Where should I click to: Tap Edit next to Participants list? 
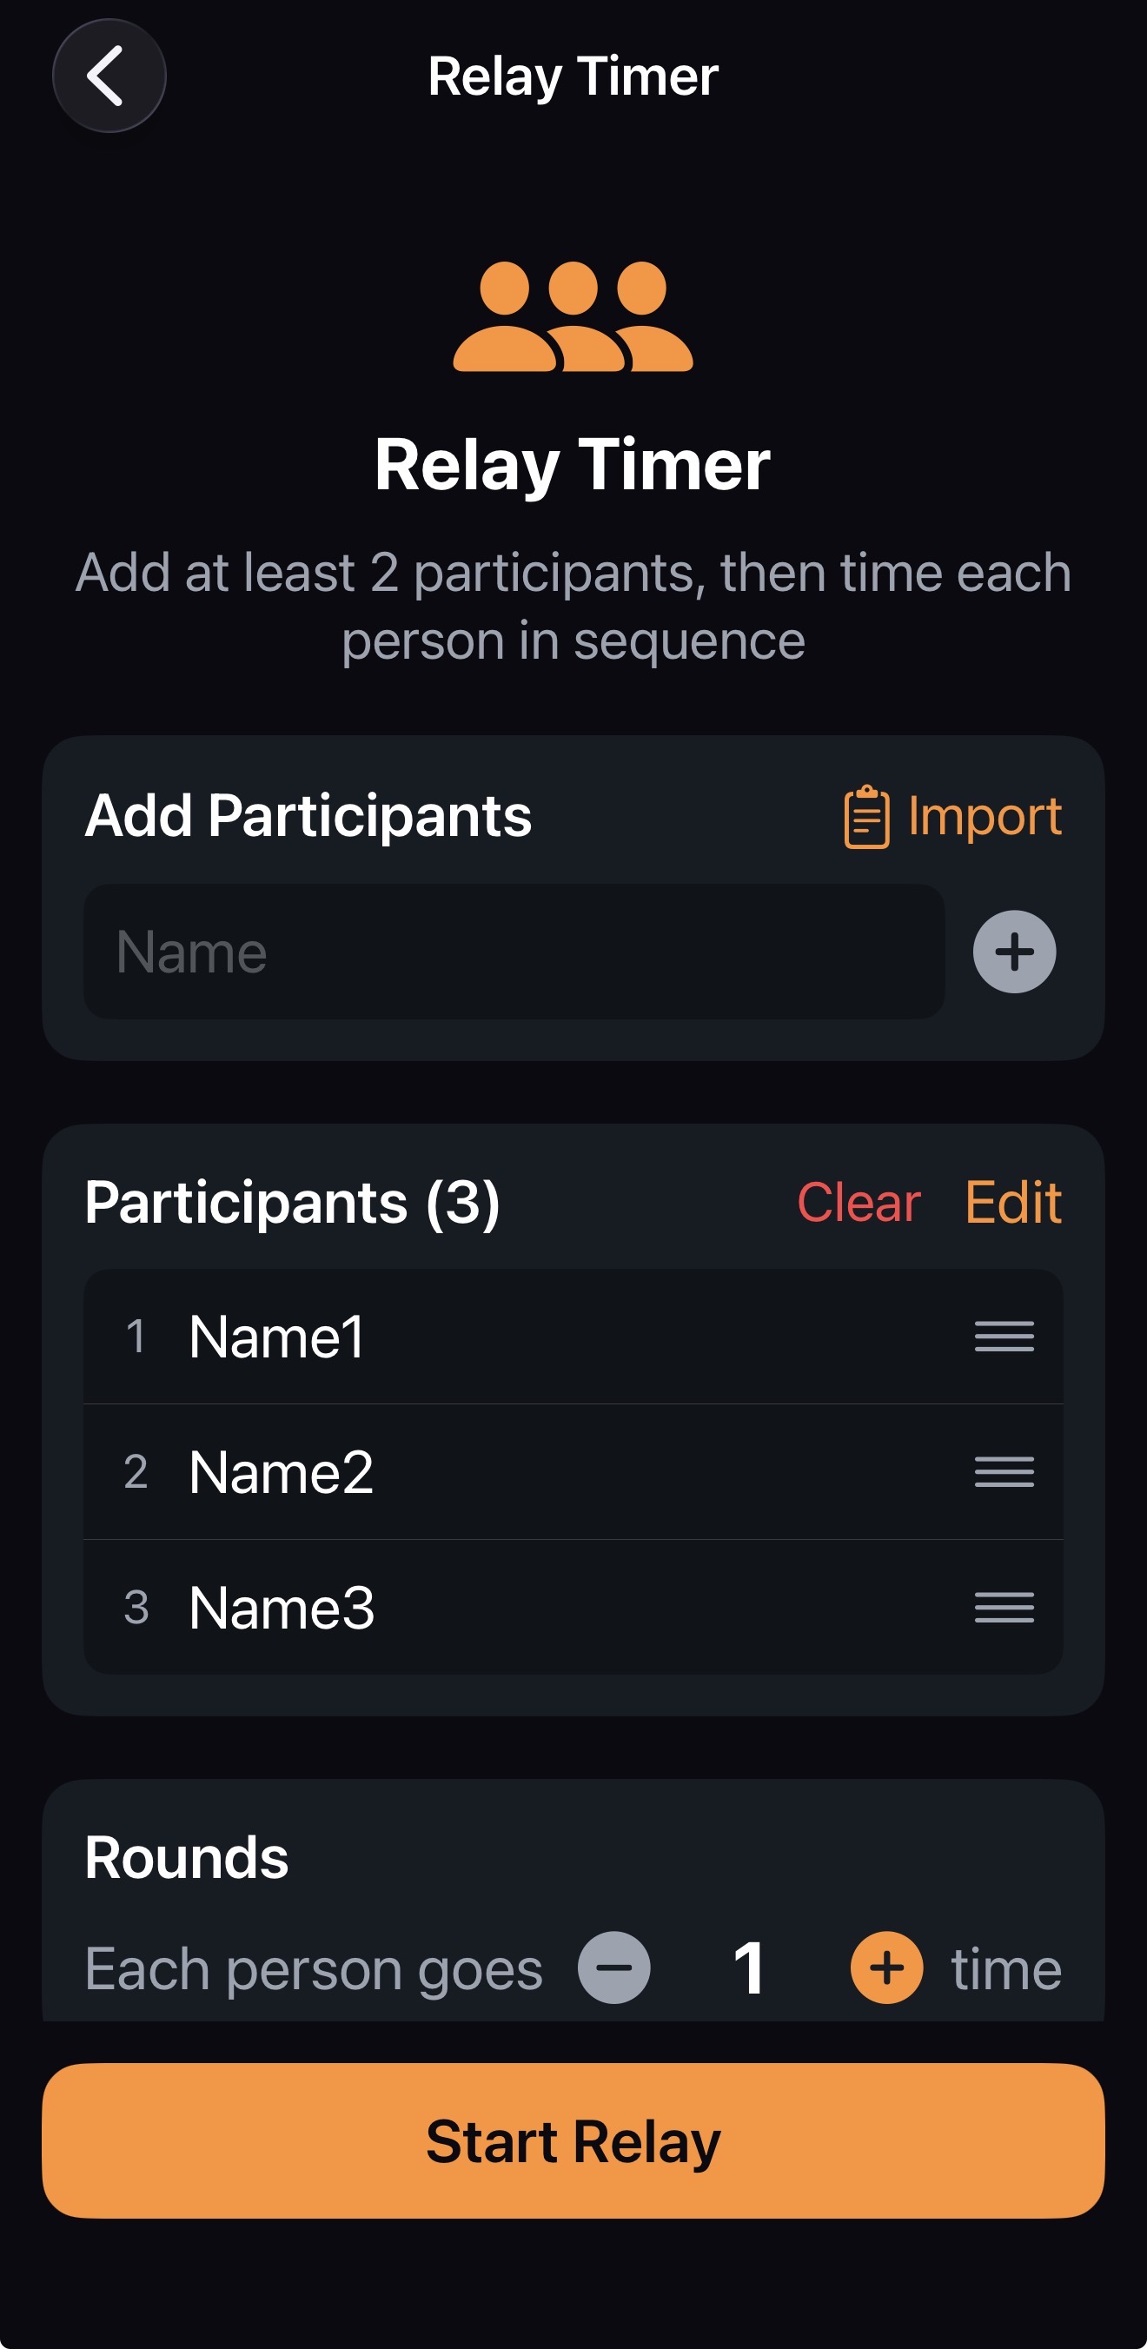coord(1012,1202)
